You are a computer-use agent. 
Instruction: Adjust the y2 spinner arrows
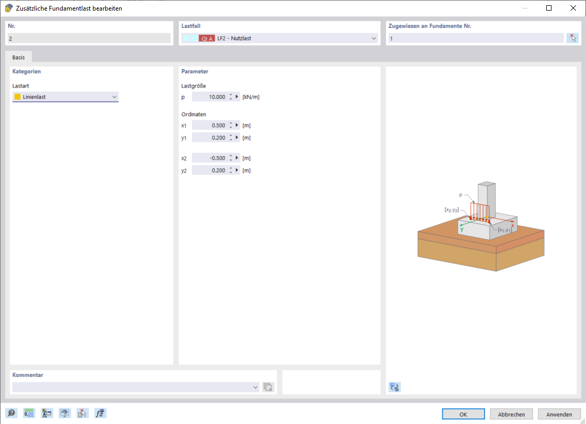coord(231,170)
